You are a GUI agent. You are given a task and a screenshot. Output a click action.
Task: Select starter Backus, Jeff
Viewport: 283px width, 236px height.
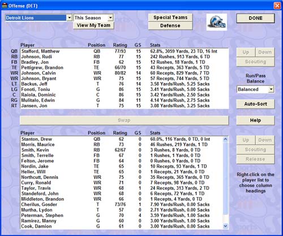(125, 84)
